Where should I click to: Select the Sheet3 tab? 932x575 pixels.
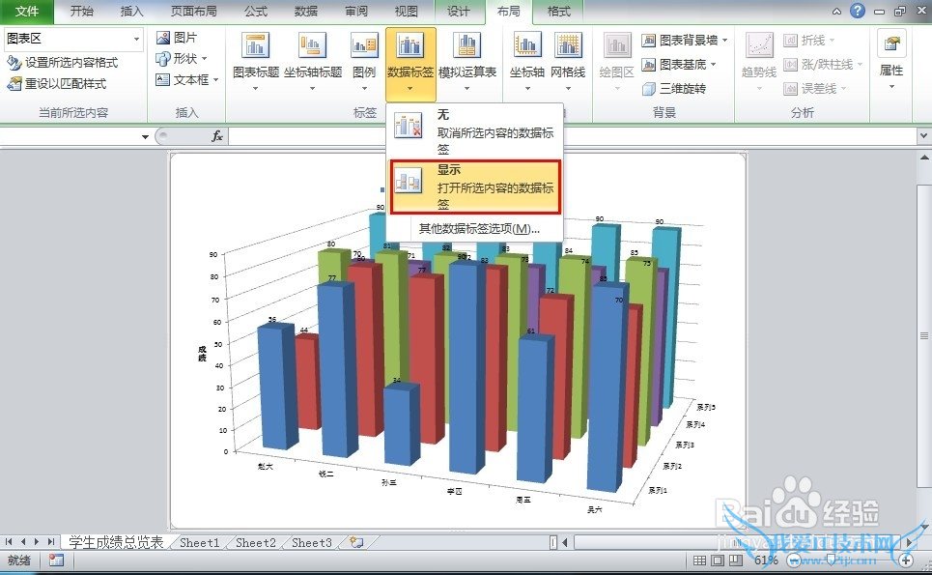311,542
